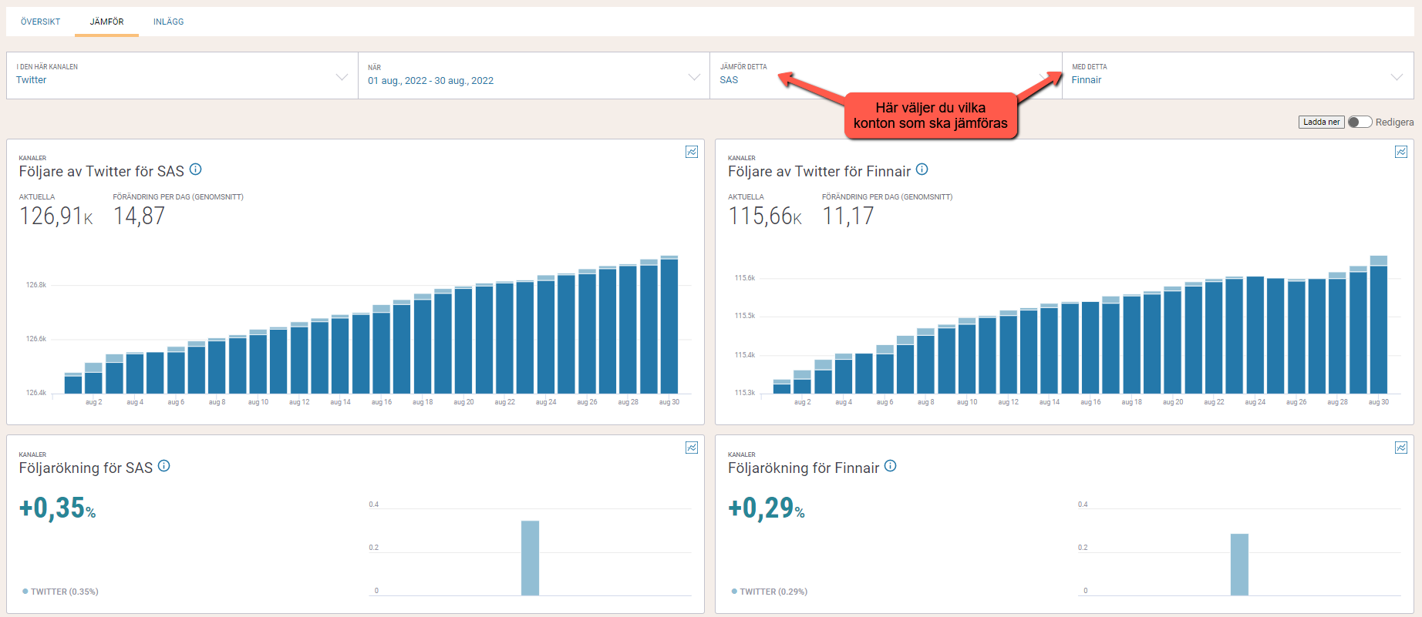
Task: Click the +0,29% Finnair growth figure
Action: tap(767, 508)
